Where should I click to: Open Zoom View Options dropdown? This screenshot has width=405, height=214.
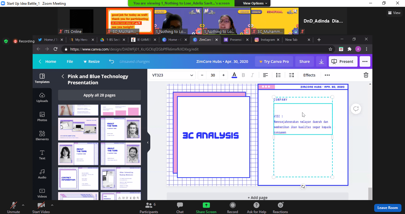pyautogui.click(x=255, y=3)
